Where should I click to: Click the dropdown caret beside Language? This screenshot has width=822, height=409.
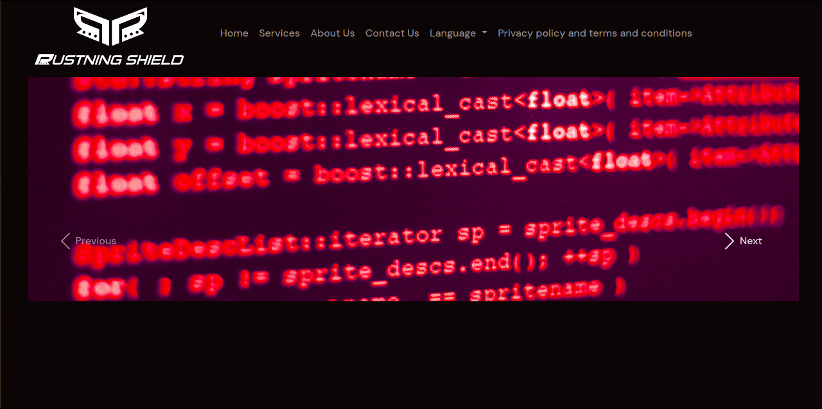484,33
